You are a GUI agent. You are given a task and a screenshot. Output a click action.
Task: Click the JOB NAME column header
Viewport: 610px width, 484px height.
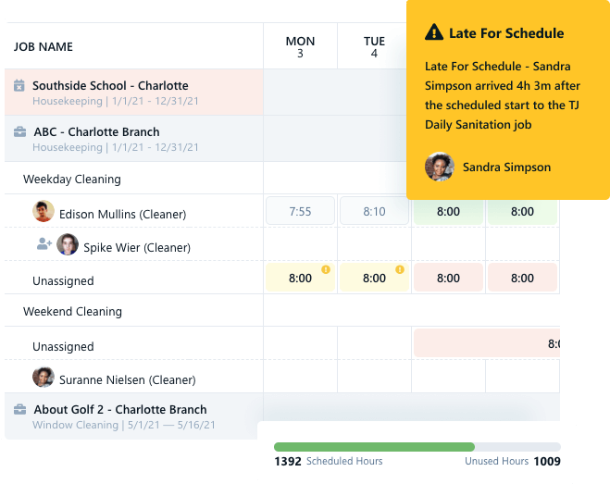(44, 47)
